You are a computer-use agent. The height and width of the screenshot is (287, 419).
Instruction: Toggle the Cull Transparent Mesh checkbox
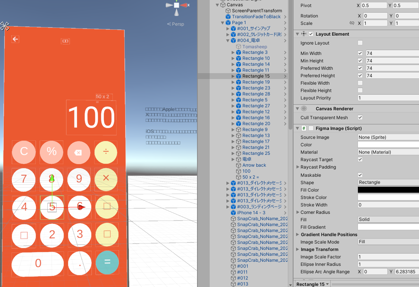(x=360, y=117)
